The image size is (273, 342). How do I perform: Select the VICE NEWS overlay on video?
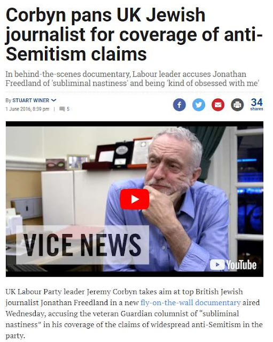point(82,245)
